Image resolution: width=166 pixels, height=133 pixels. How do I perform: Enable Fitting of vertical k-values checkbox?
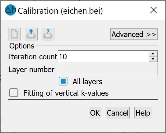click(14, 93)
